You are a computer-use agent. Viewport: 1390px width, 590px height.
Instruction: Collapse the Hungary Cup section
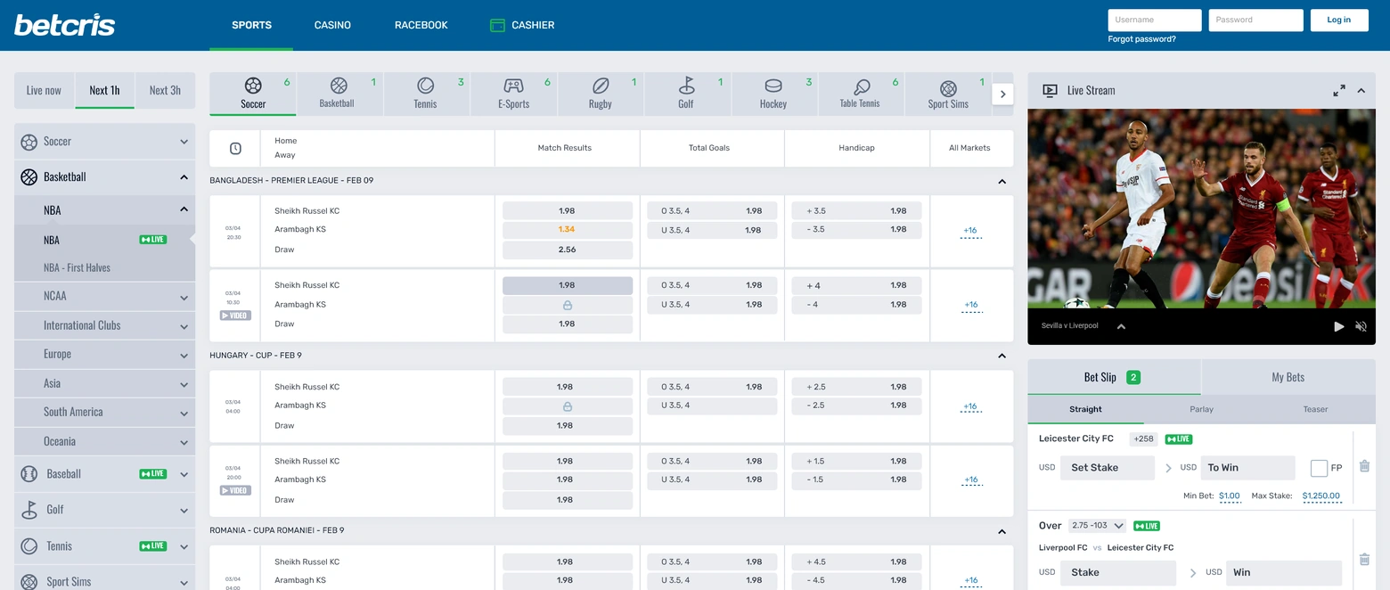pos(1002,356)
